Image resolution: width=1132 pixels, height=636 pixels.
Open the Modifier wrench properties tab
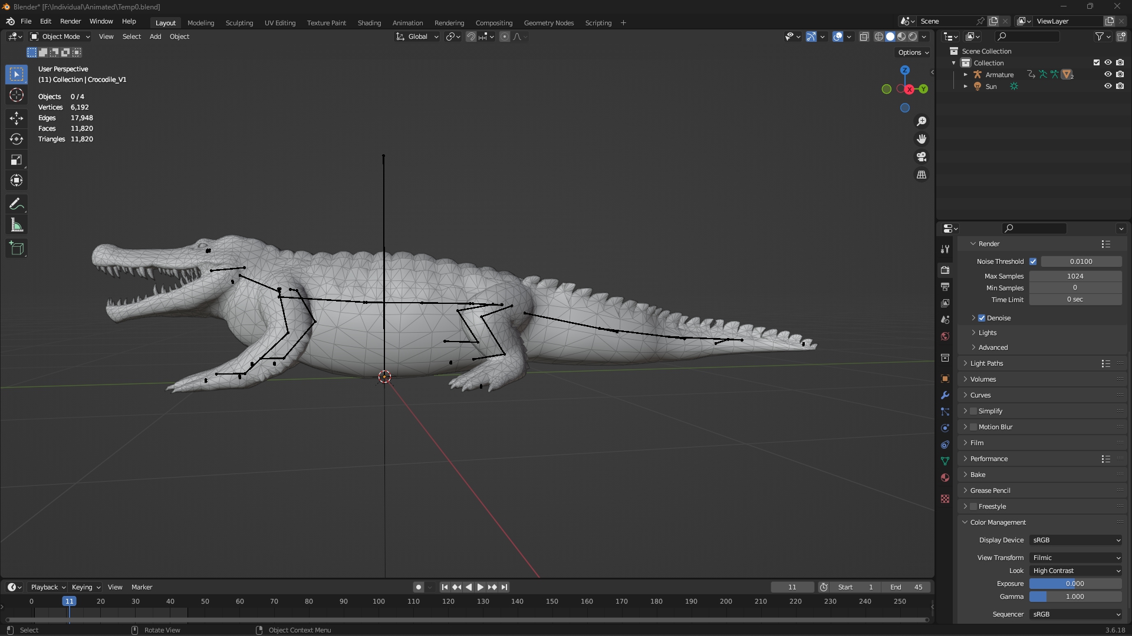[x=945, y=395]
